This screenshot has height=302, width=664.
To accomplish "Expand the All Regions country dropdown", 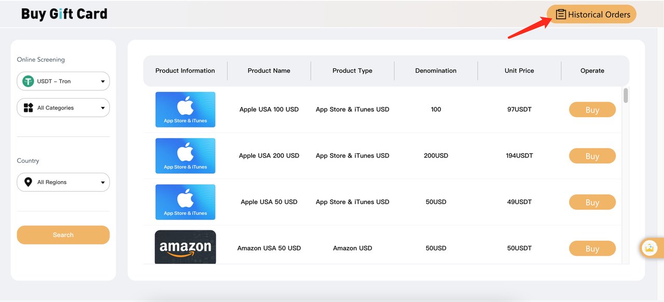I will (102, 183).
